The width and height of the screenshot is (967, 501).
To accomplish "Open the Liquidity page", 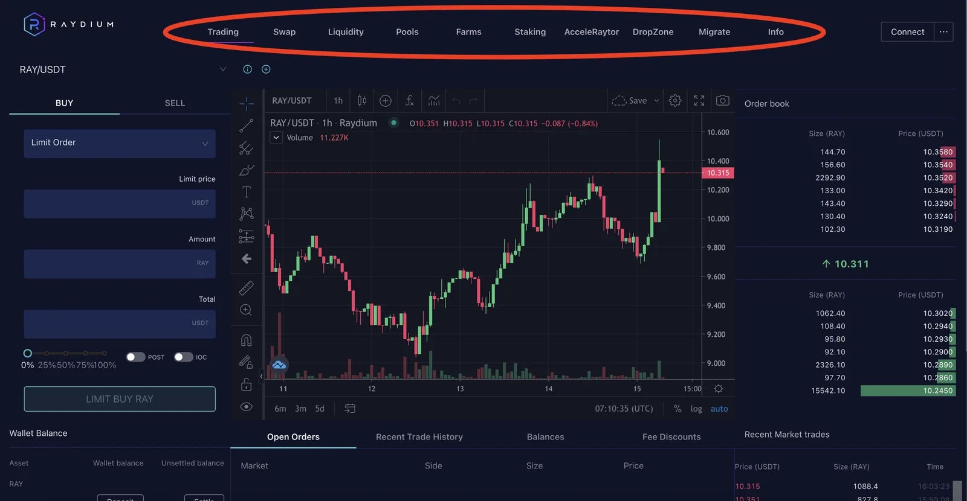I will pyautogui.click(x=346, y=32).
